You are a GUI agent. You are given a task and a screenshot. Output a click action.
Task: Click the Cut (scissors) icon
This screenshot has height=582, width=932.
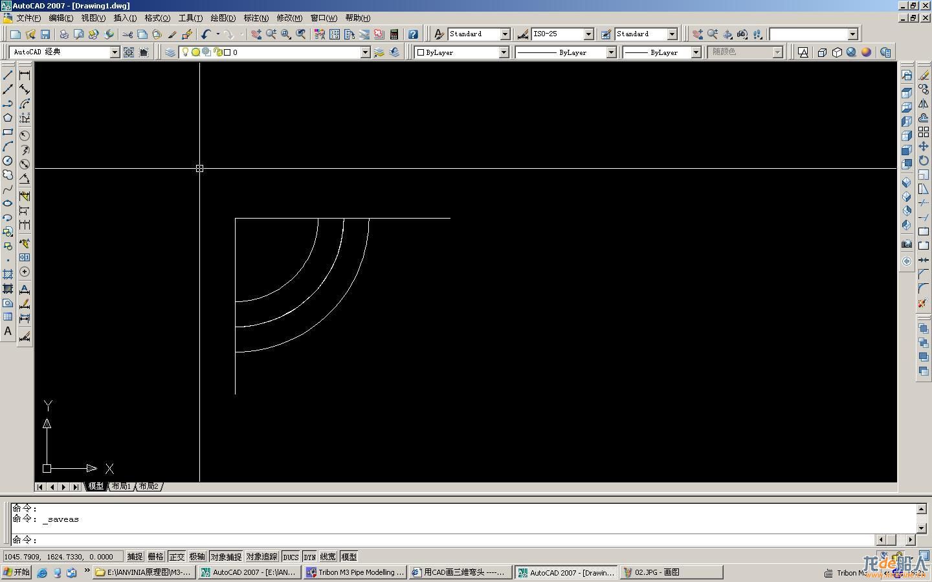(x=128, y=34)
